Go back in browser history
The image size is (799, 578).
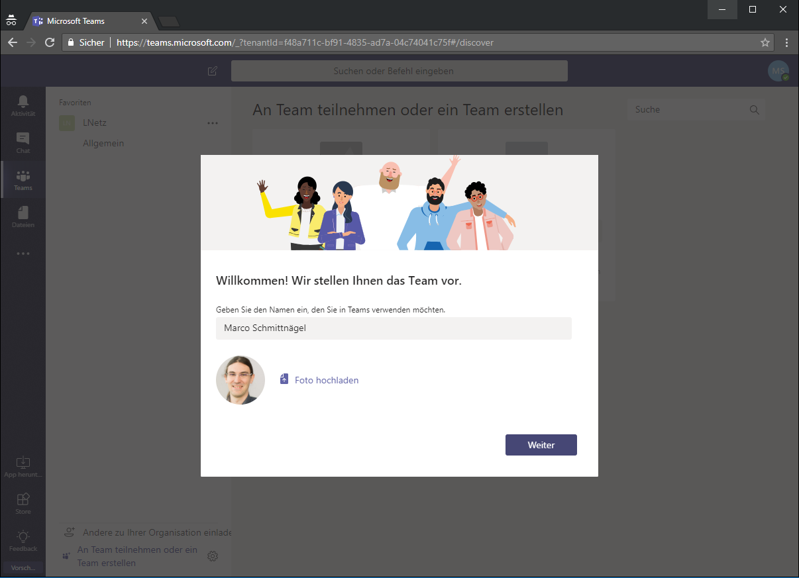pyautogui.click(x=13, y=42)
